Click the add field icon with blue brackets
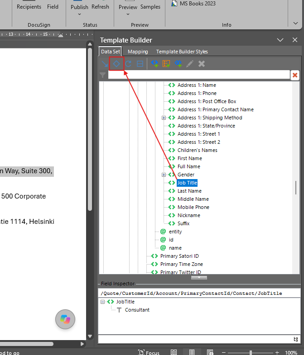304x355 pixels. pyautogui.click(x=154, y=64)
